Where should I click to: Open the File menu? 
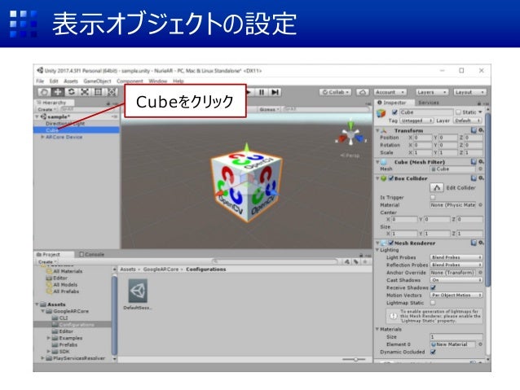(x=40, y=81)
